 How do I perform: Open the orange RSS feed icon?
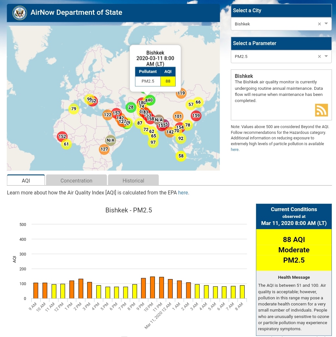click(321, 110)
